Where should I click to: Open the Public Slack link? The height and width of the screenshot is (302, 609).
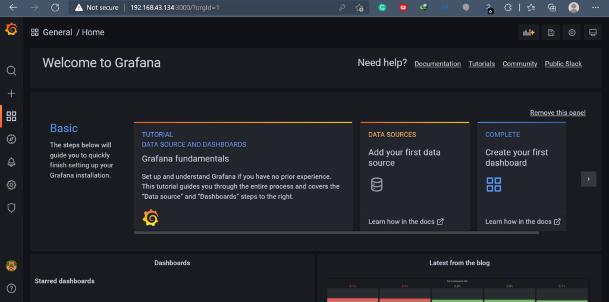pyautogui.click(x=563, y=64)
